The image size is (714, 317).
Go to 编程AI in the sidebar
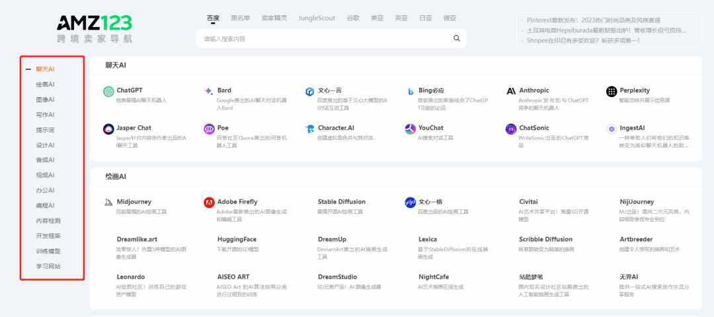pos(45,205)
